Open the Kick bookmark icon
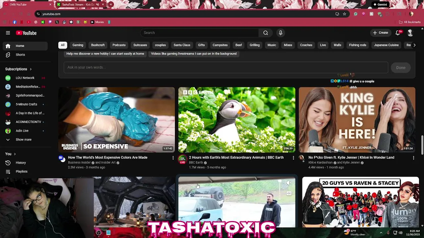 pyautogui.click(x=43, y=22)
